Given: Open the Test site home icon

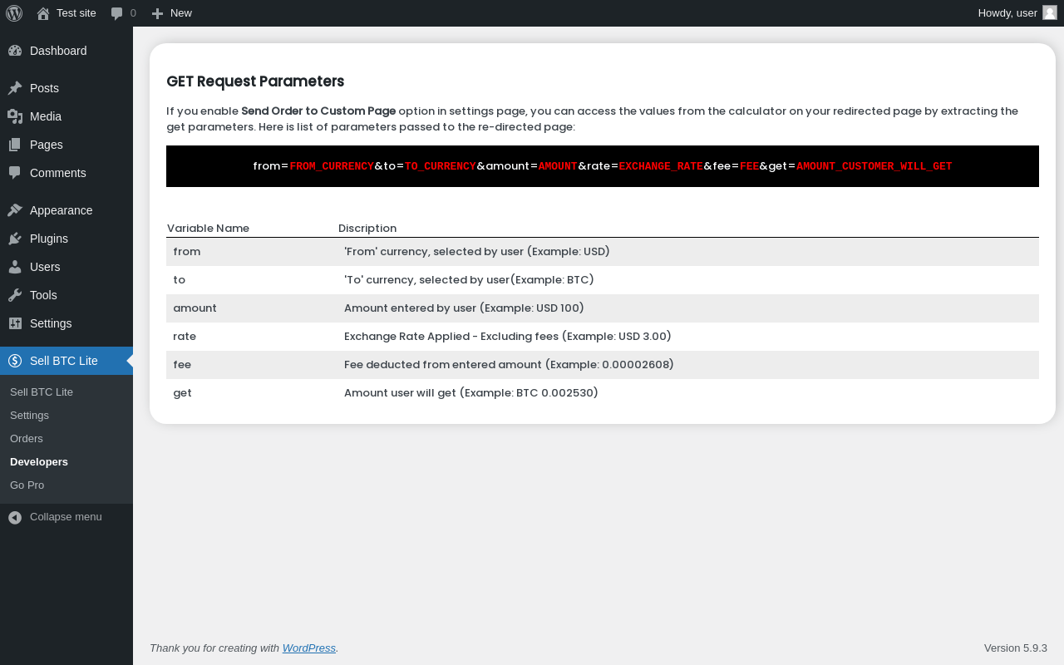Looking at the screenshot, I should 43,13.
